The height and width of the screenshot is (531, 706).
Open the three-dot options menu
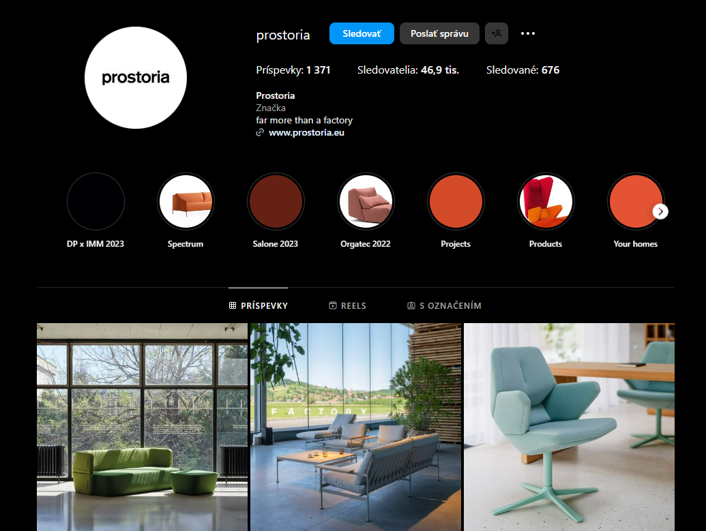click(528, 33)
